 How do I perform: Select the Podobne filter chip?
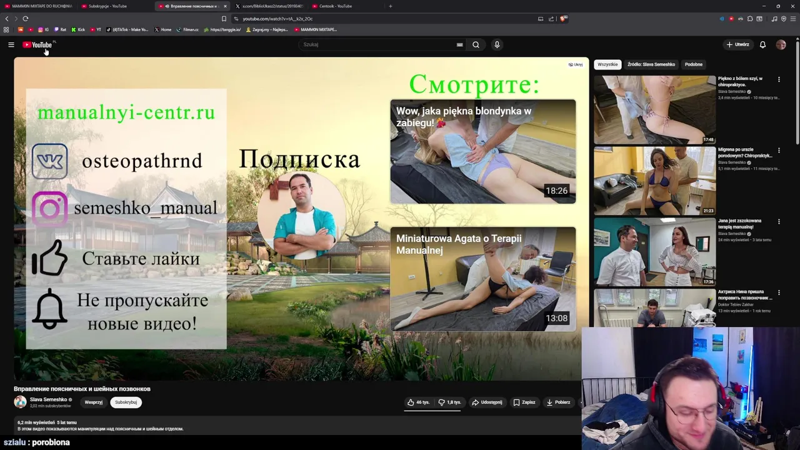(x=693, y=64)
